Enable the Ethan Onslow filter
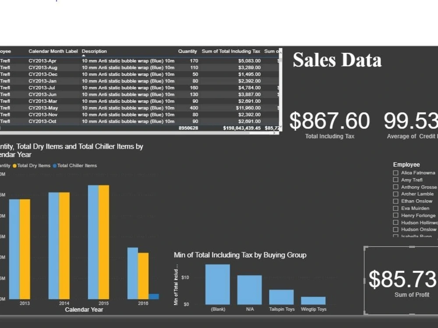This screenshot has width=438, height=328. [396, 201]
